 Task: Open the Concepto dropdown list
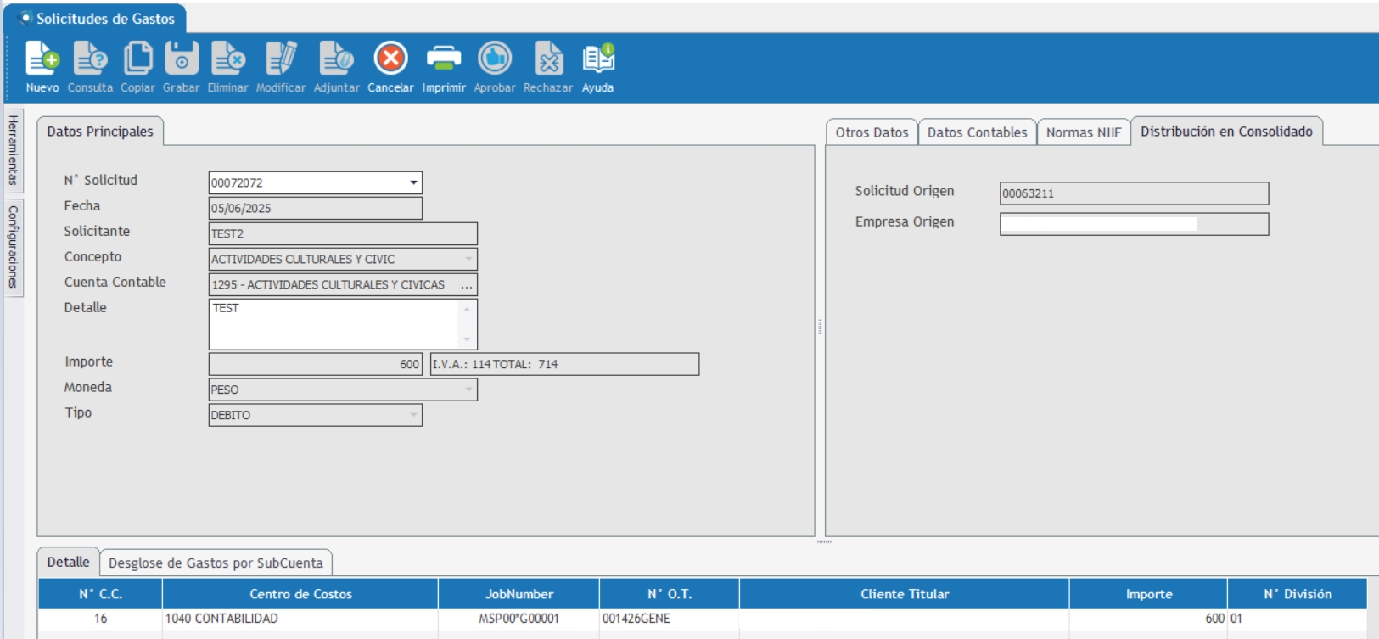(x=468, y=259)
